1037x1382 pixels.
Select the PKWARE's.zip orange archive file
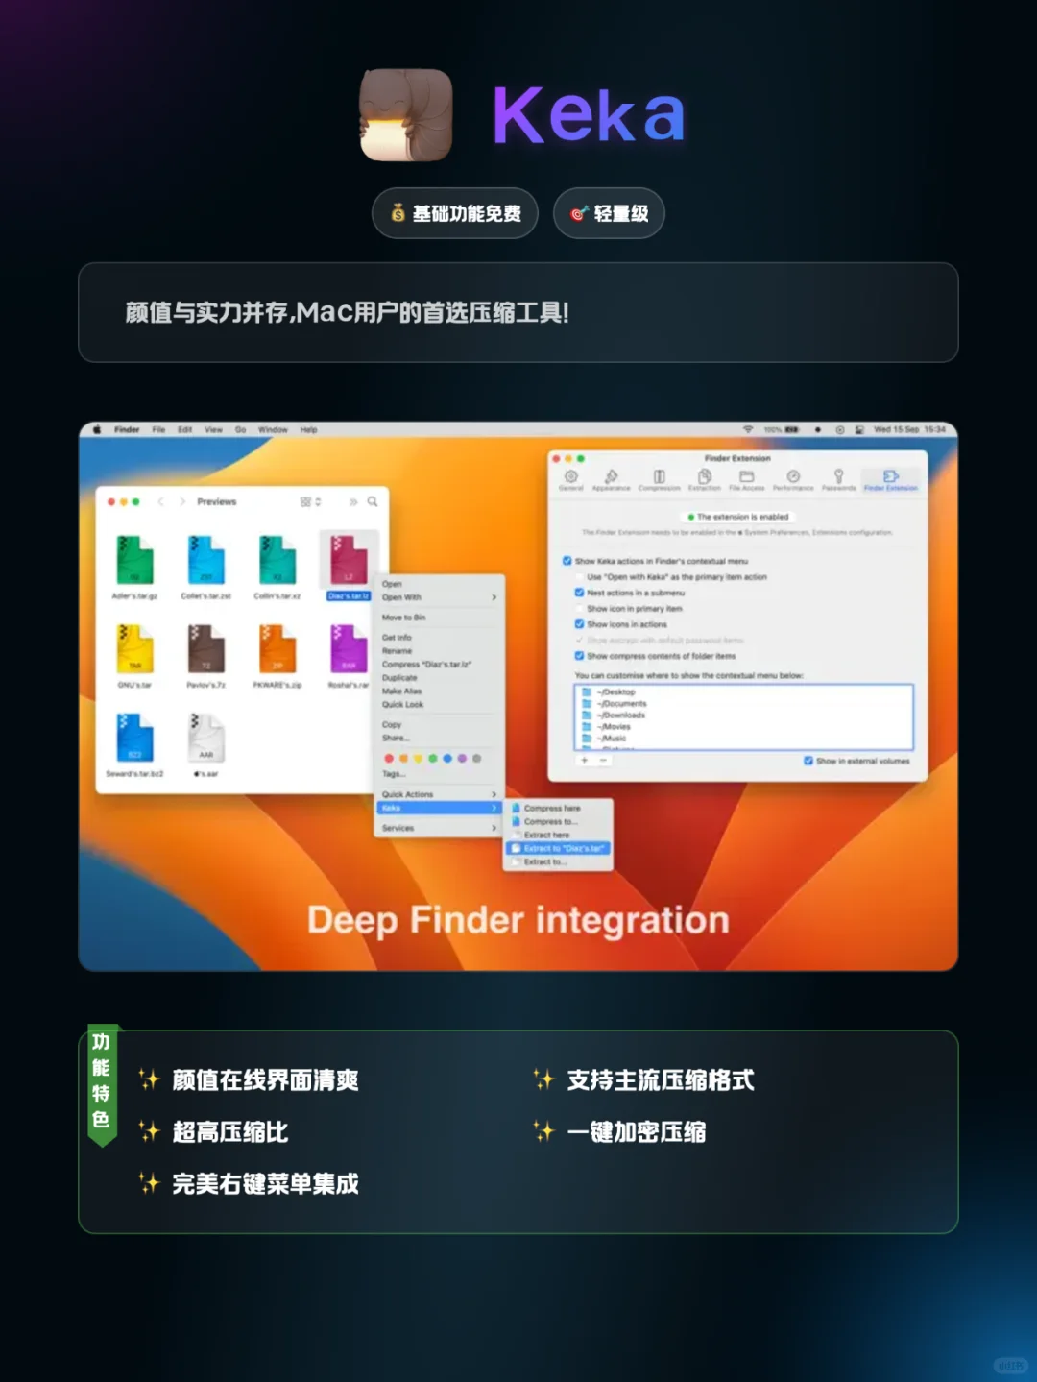(277, 649)
